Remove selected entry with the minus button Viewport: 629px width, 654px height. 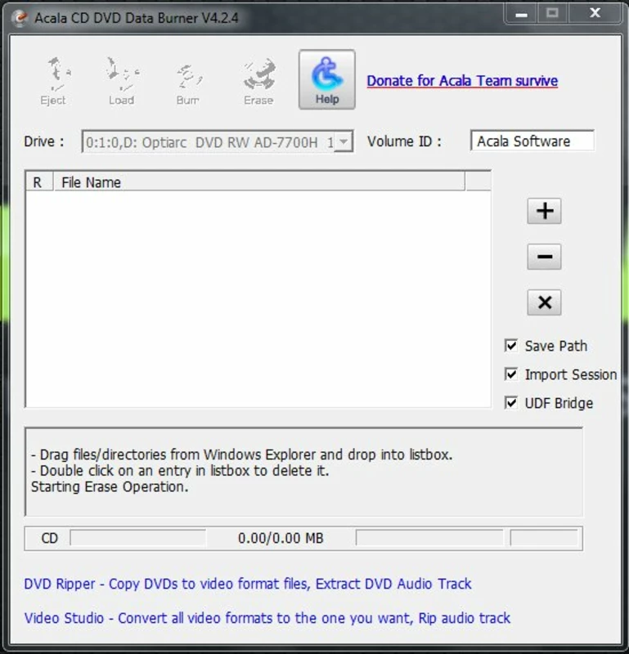point(544,257)
